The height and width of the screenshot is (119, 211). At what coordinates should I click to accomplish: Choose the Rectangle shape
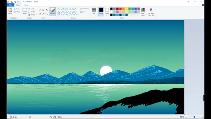67,9
